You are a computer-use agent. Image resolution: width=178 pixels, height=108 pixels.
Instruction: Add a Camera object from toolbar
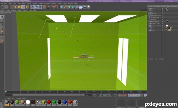pyautogui.click(x=85, y=7)
